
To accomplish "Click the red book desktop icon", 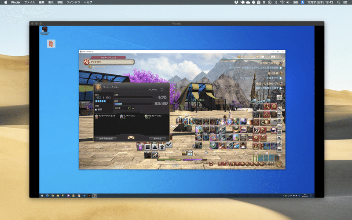I will point(51,44).
